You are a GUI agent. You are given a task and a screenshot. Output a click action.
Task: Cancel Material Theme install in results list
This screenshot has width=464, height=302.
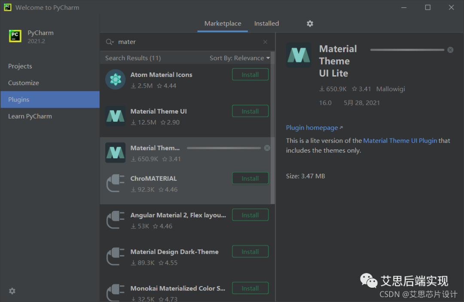click(x=267, y=148)
